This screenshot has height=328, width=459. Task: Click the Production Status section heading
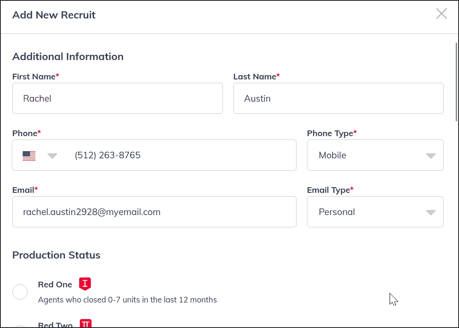point(56,255)
